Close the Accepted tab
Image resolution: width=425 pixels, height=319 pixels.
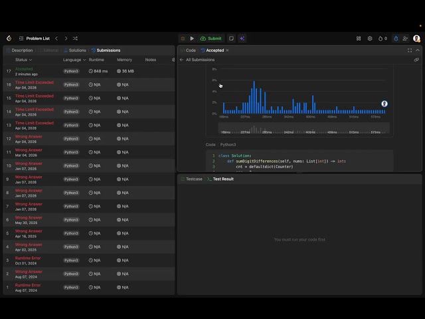click(227, 51)
